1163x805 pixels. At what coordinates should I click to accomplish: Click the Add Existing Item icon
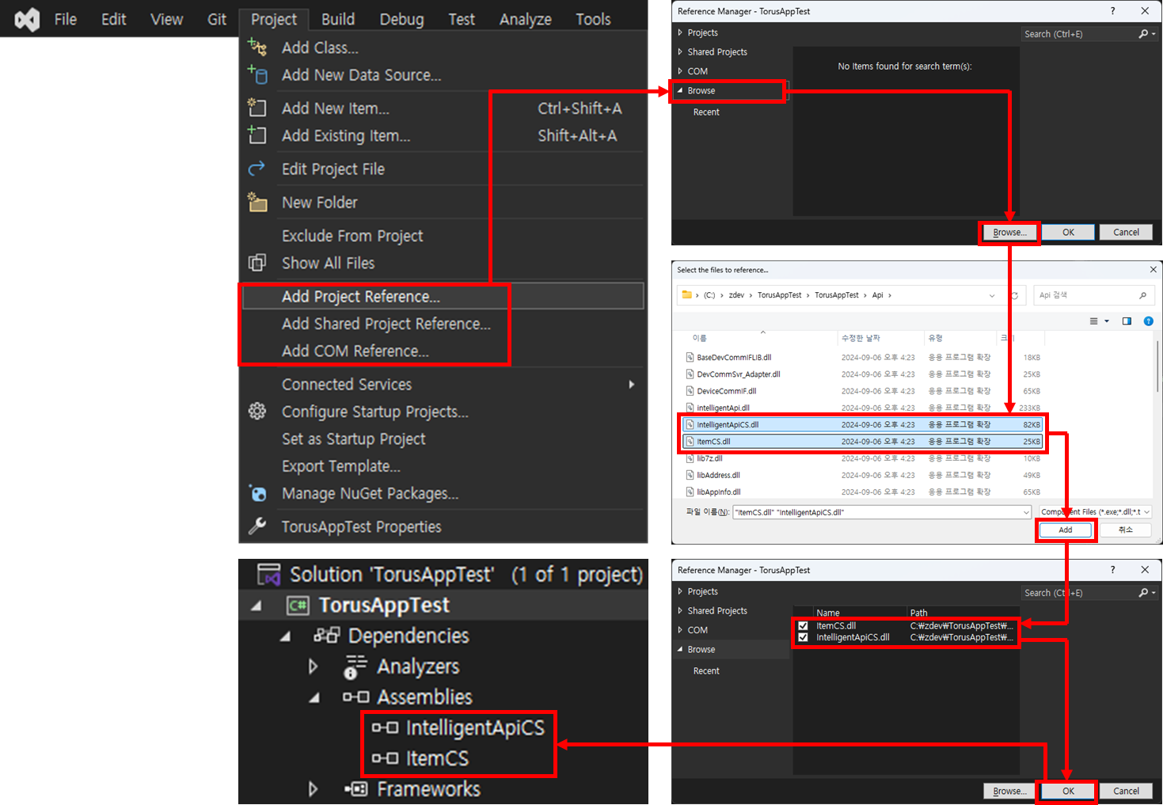(257, 135)
